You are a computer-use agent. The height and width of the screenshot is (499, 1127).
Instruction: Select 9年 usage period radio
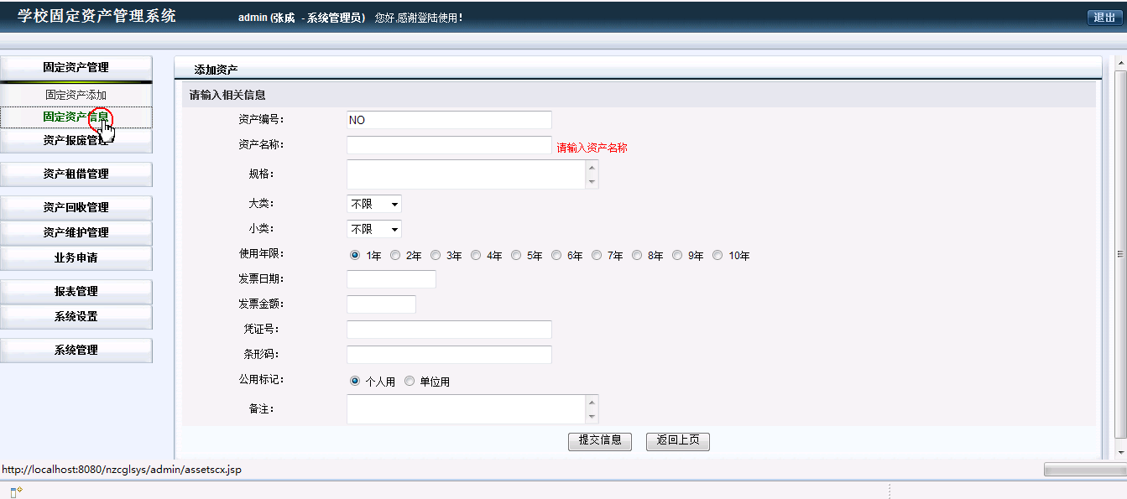click(x=677, y=255)
